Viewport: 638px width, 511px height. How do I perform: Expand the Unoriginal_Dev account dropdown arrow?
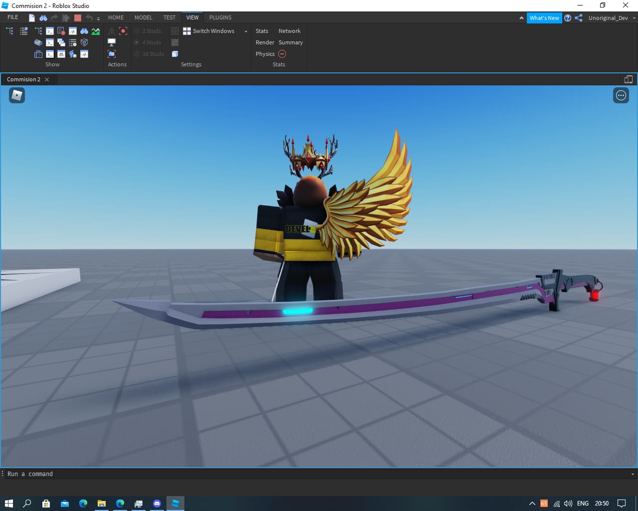pos(634,18)
